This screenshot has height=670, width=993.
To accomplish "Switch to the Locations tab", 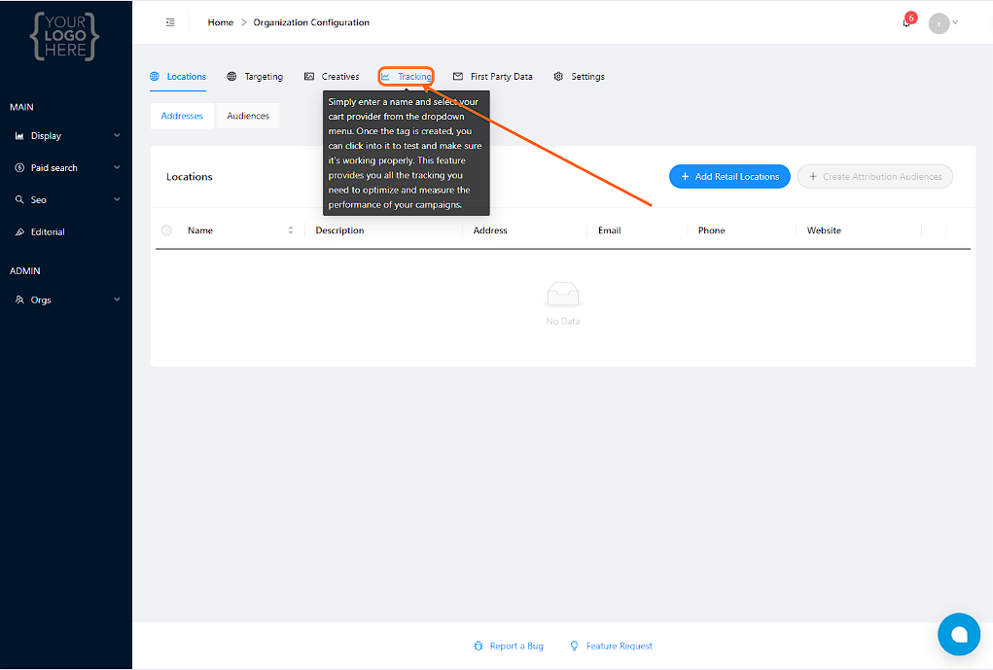I will (x=178, y=77).
